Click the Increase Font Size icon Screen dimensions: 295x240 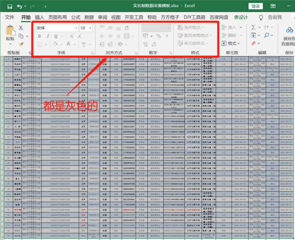coord(72,36)
